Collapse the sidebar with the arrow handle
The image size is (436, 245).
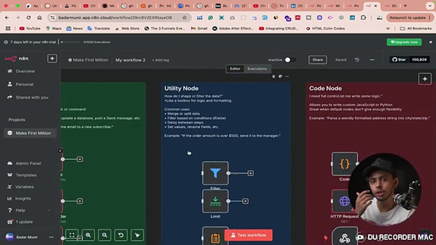pos(60,150)
